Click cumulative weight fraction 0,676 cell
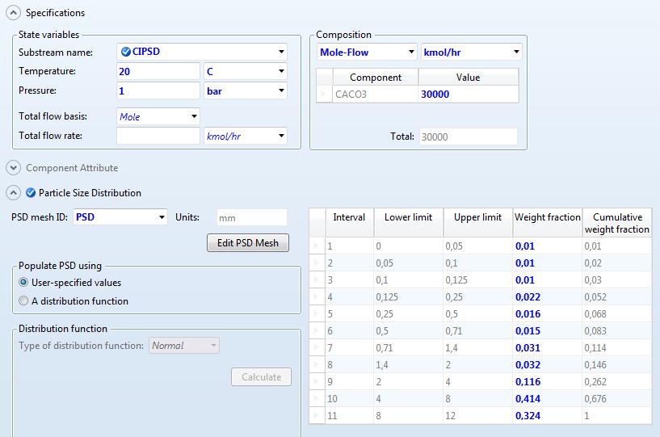 [x=617, y=399]
